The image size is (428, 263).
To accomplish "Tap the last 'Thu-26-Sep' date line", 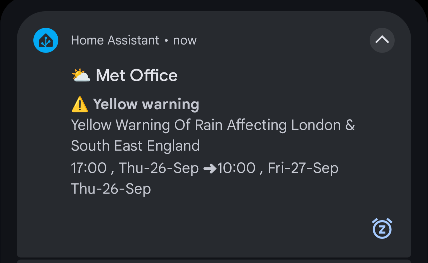I will pyautogui.click(x=111, y=189).
